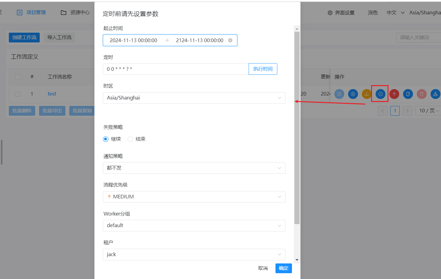This screenshot has height=279, width=441.
Task: Open the 项目管理 menu
Action: [x=31, y=13]
